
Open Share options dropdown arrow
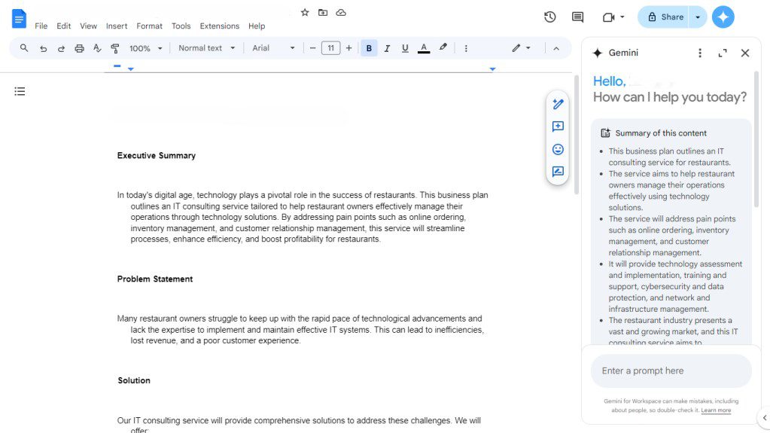click(x=698, y=17)
